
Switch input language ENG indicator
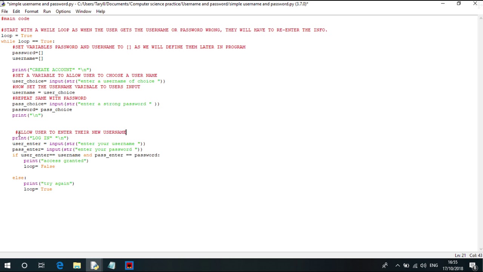click(x=434, y=266)
